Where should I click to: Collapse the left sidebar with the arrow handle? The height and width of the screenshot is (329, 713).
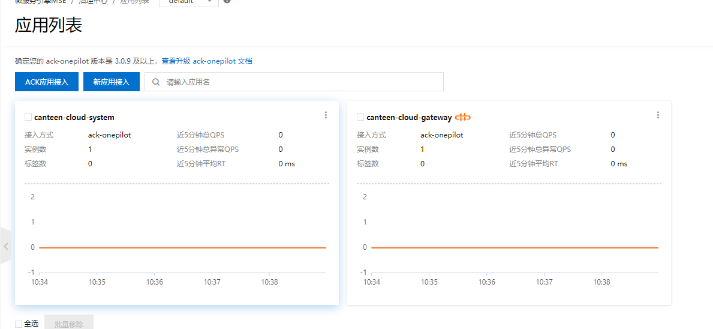(x=5, y=246)
